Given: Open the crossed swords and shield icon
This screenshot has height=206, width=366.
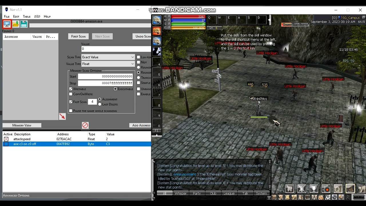Looking at the screenshot, I should tap(302, 189).
